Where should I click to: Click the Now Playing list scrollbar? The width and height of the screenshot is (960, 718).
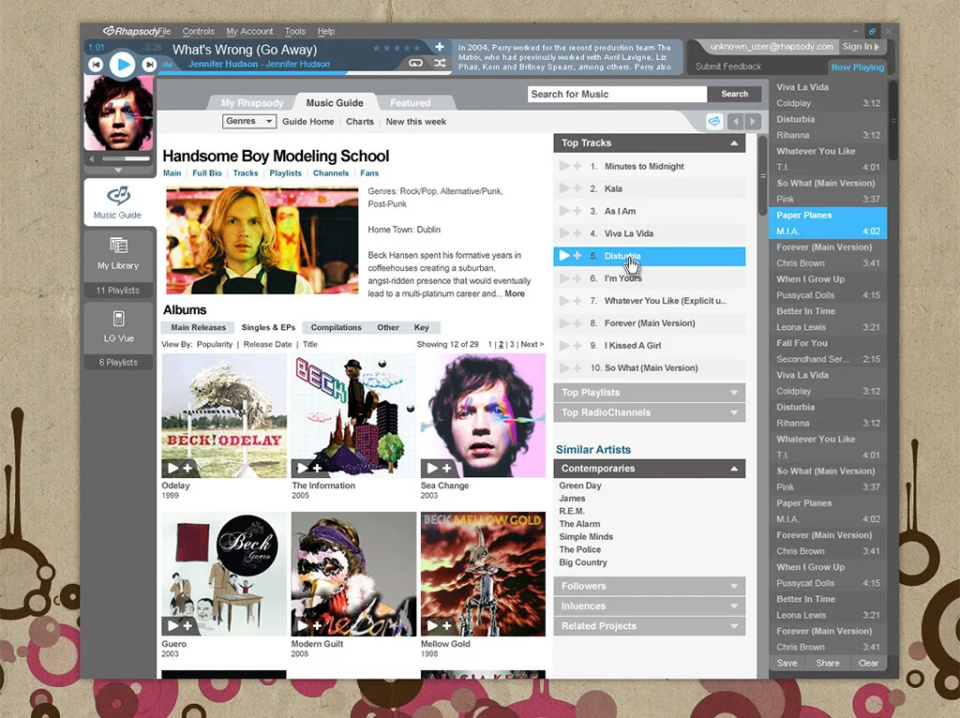[892, 121]
